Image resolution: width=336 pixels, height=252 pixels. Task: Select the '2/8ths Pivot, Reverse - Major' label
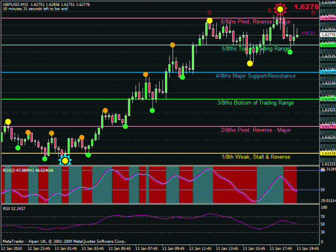coord(256,130)
